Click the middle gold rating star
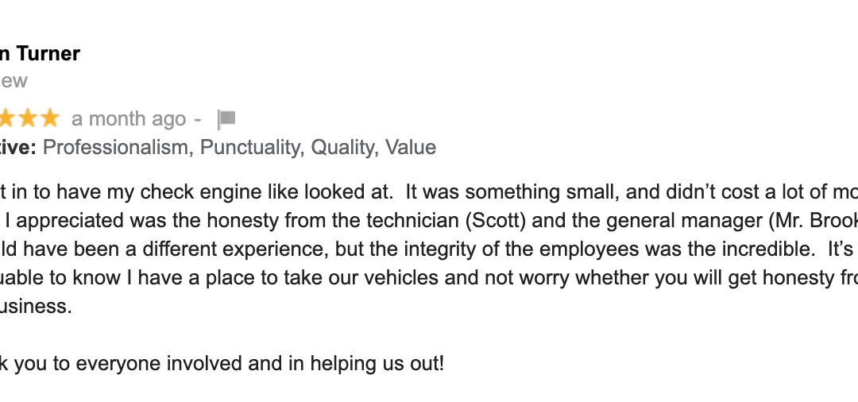This screenshot has height=402, width=858. [x=27, y=118]
